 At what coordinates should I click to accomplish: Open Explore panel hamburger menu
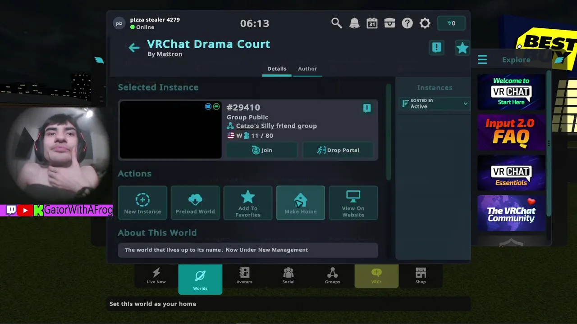coord(482,60)
